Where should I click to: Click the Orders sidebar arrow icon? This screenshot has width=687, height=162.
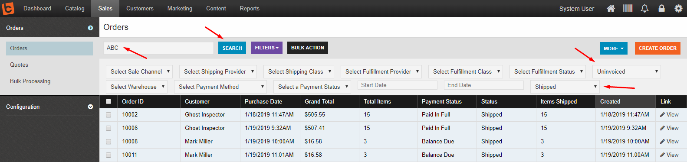point(90,28)
